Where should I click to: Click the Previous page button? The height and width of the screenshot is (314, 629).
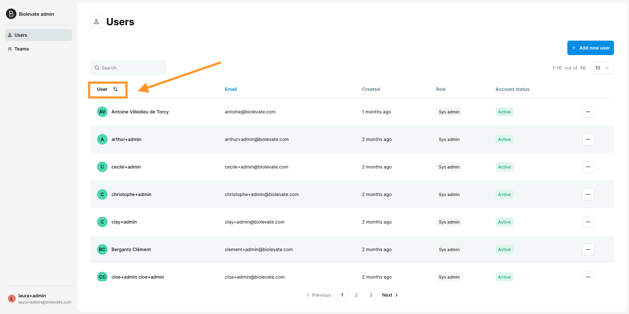[x=319, y=295]
